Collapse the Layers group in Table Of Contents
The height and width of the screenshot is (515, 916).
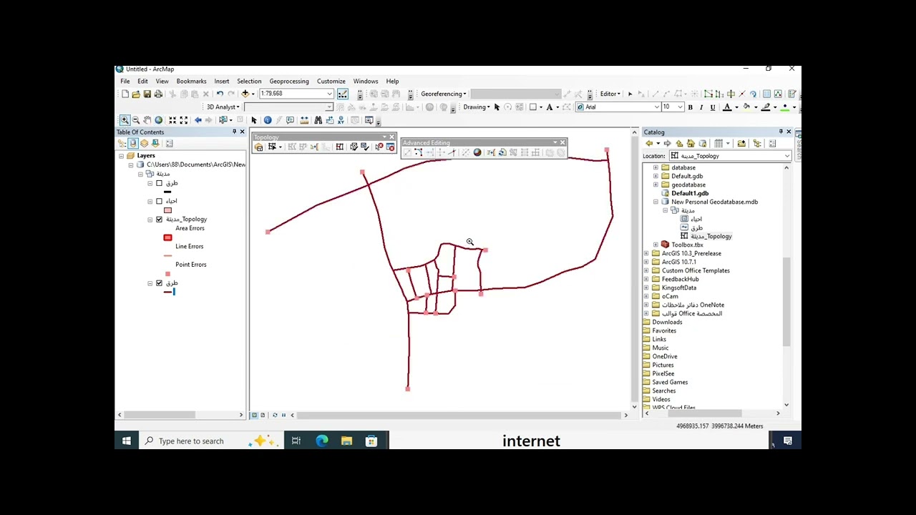(122, 156)
